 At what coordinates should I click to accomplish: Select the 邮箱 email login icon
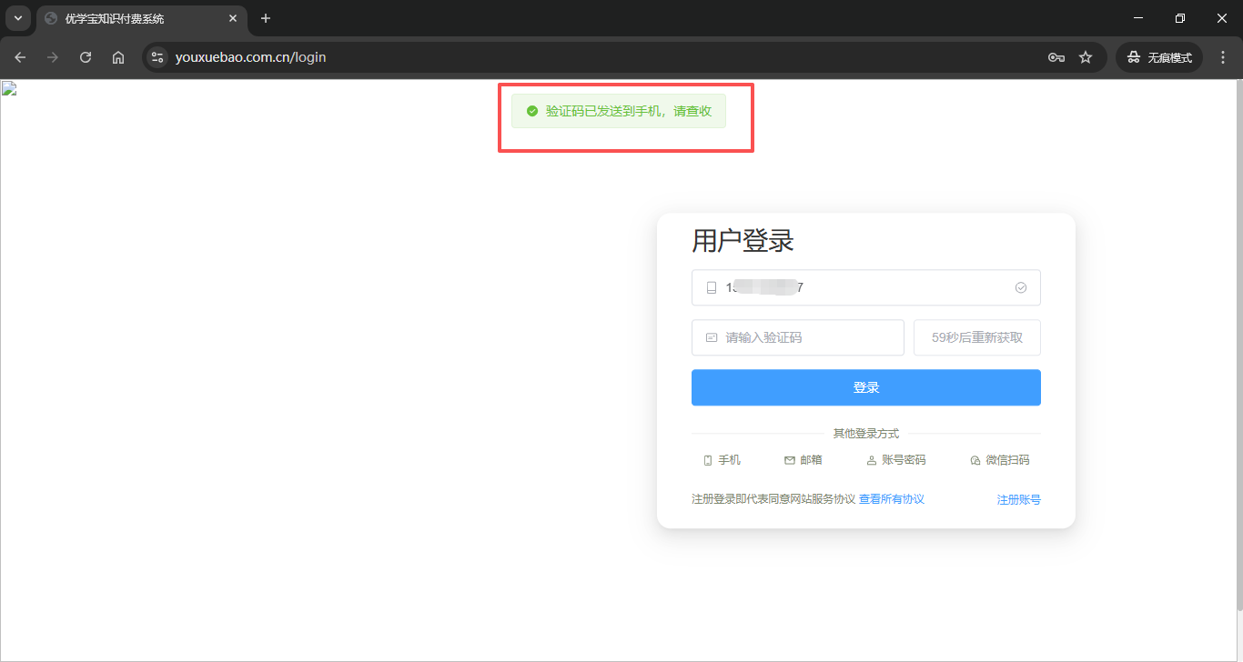tap(788, 460)
